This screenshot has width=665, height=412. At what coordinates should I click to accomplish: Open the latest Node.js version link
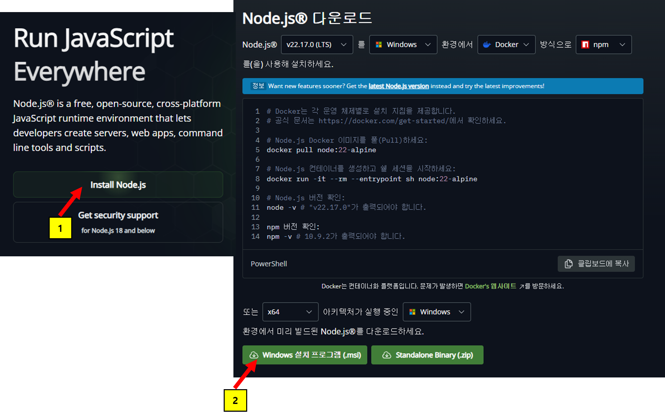[x=398, y=86]
